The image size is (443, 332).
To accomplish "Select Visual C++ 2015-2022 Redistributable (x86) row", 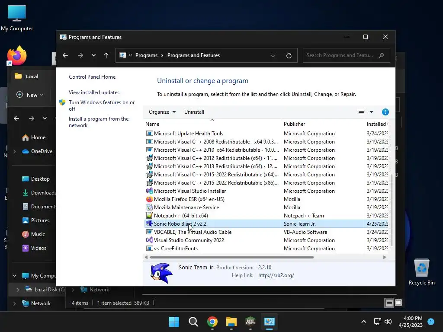I will tap(266, 183).
